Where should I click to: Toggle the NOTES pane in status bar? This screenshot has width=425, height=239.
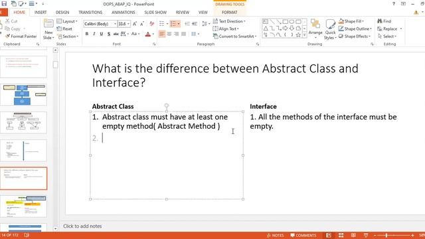click(276, 235)
